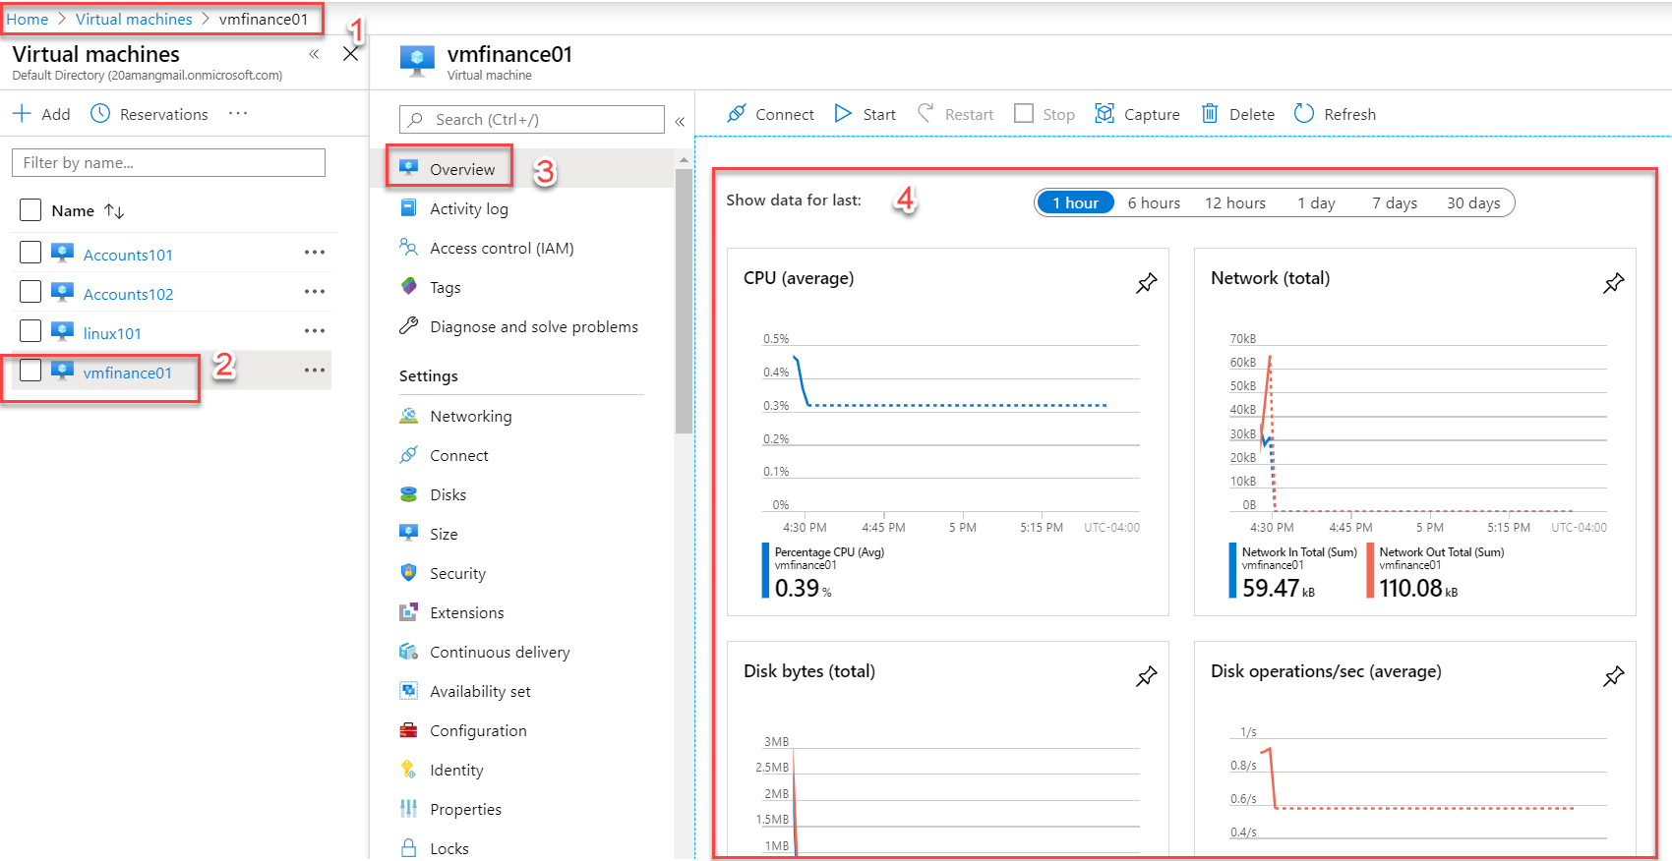Open Diagnose and solve problems
The height and width of the screenshot is (861, 1672).
pyautogui.click(x=533, y=326)
